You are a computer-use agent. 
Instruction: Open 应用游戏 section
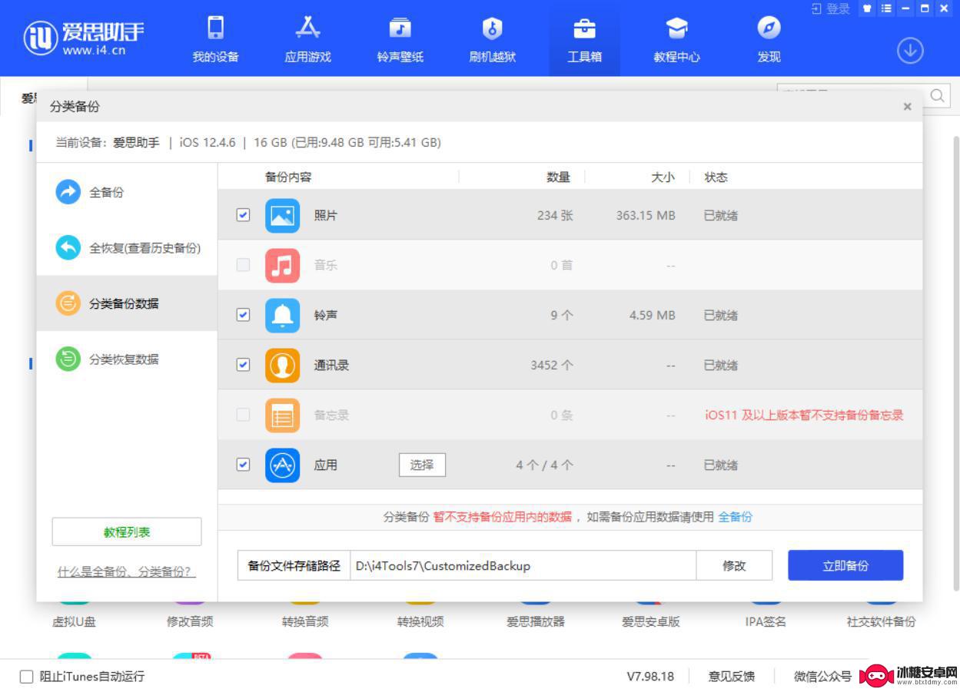point(307,38)
